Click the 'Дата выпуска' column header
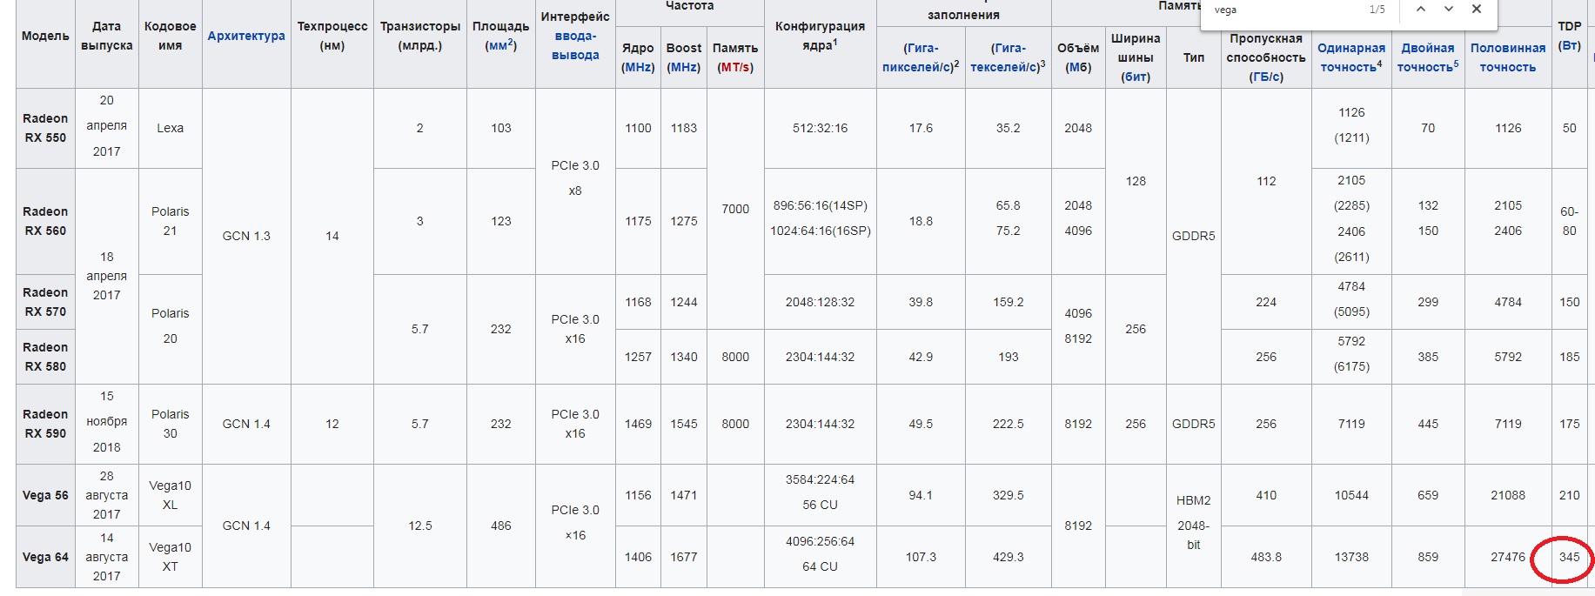Screen dimensions: 1595x596 pos(107,36)
